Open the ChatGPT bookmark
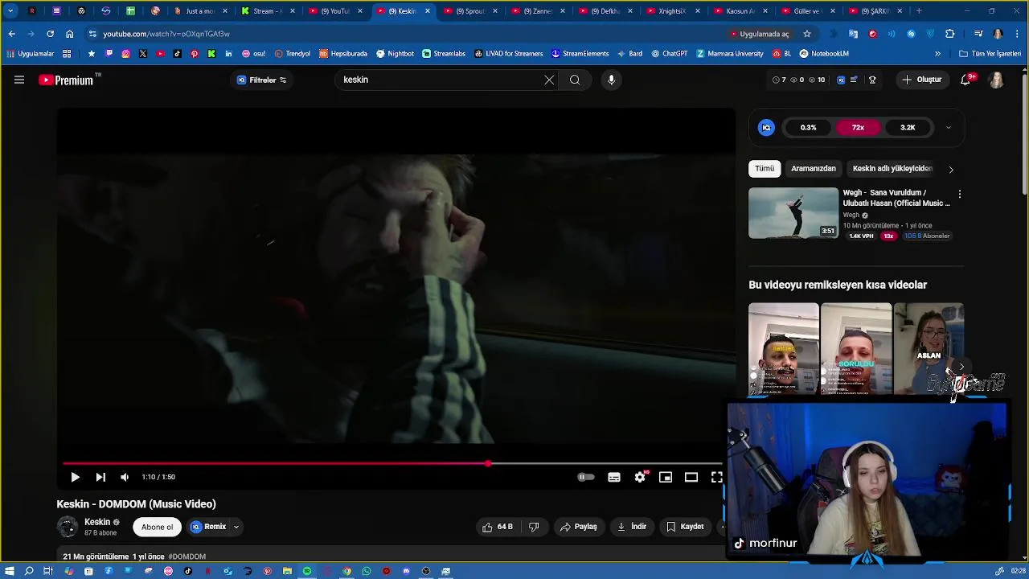The image size is (1029, 579). coord(670,54)
